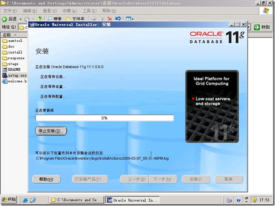This screenshot has width=275, height=206.
Task: Click the 取消 button
Action: [x=229, y=179]
